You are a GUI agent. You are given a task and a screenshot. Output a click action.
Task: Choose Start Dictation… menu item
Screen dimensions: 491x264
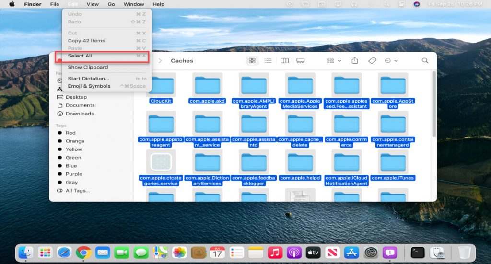tap(107, 79)
